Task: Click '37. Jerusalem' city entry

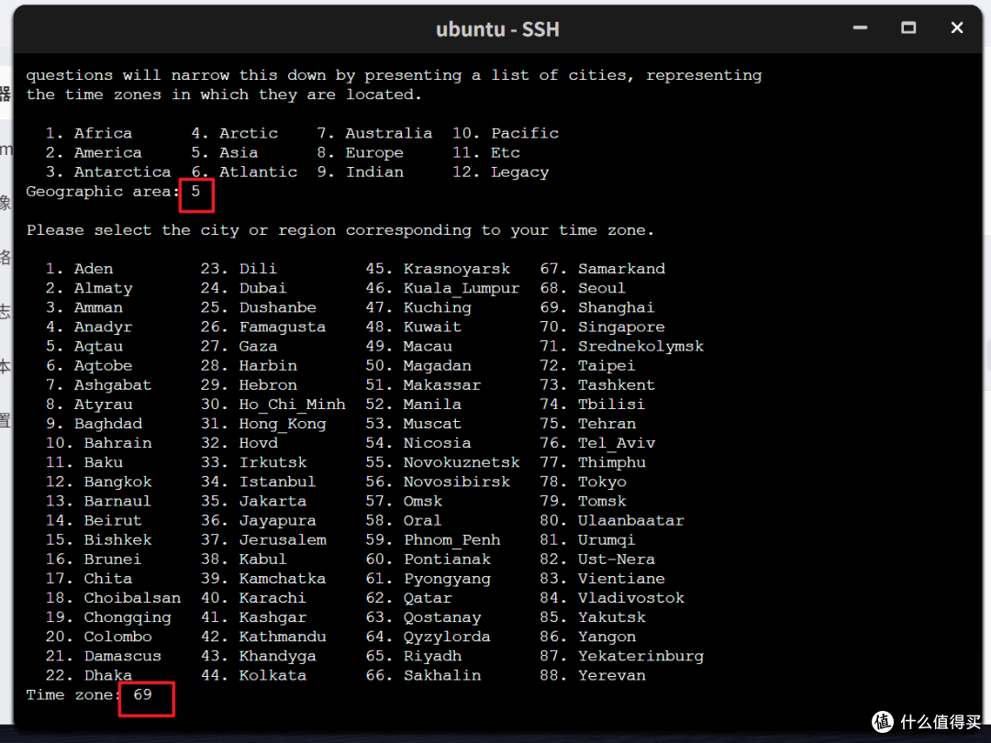Action: point(263,539)
